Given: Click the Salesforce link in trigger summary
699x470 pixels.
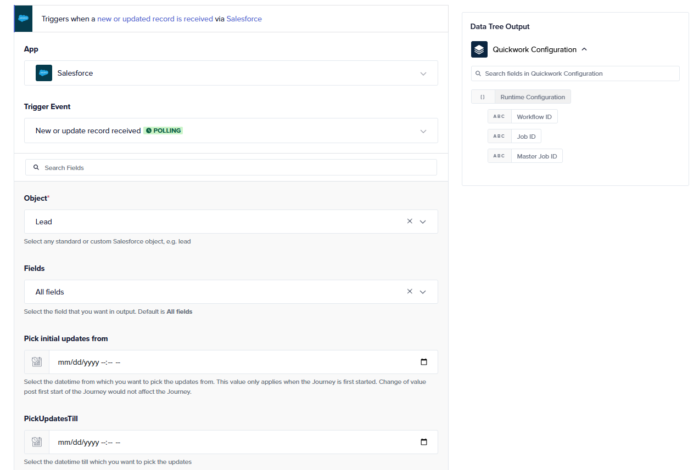Looking at the screenshot, I should click(x=244, y=19).
